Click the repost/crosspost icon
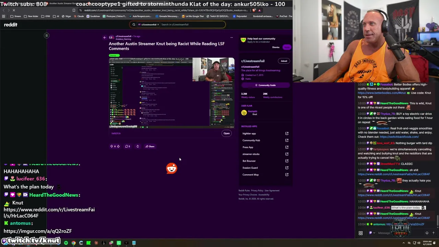This screenshot has height=247, width=439. click(138, 146)
